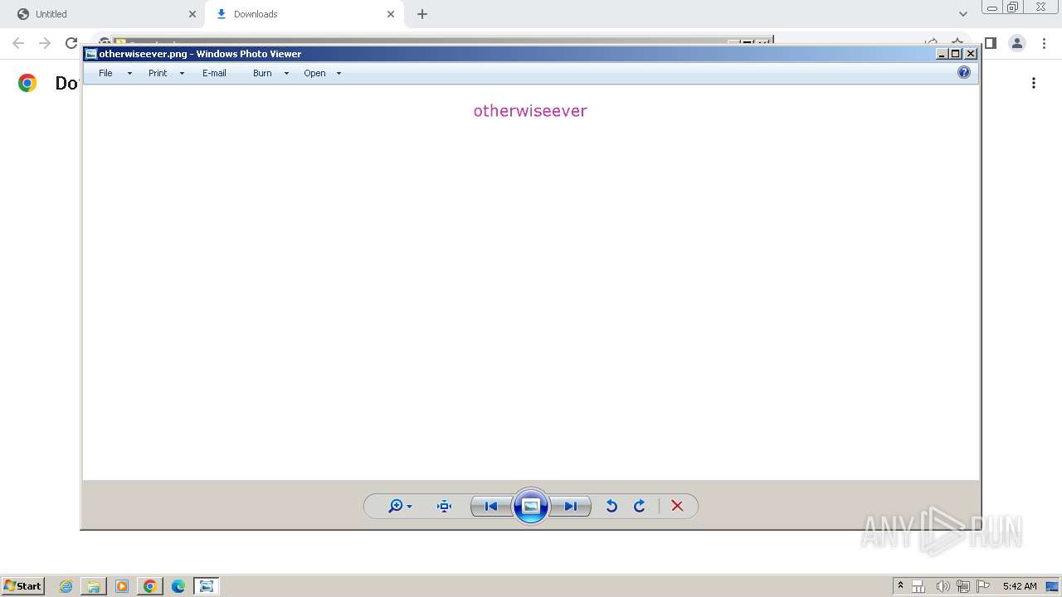Viewport: 1062px width, 597px height.
Task: Select the E-mail option
Action: (x=214, y=73)
